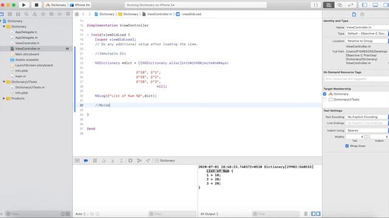The height and width of the screenshot is (218, 389).
Task: Open DictionaryUITests.m in navigator
Action: tap(30, 87)
